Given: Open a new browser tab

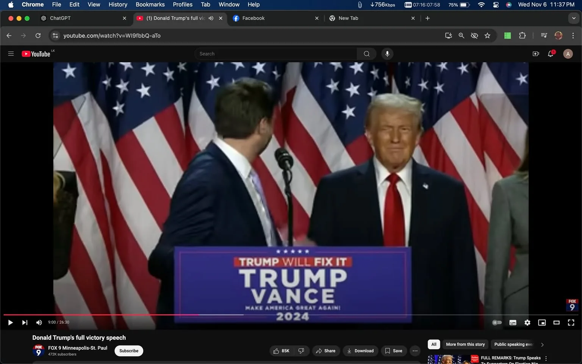Looking at the screenshot, I should click(427, 18).
